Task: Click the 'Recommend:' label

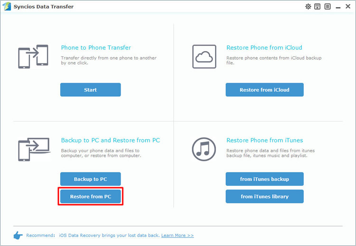Action: pyautogui.click(x=40, y=236)
